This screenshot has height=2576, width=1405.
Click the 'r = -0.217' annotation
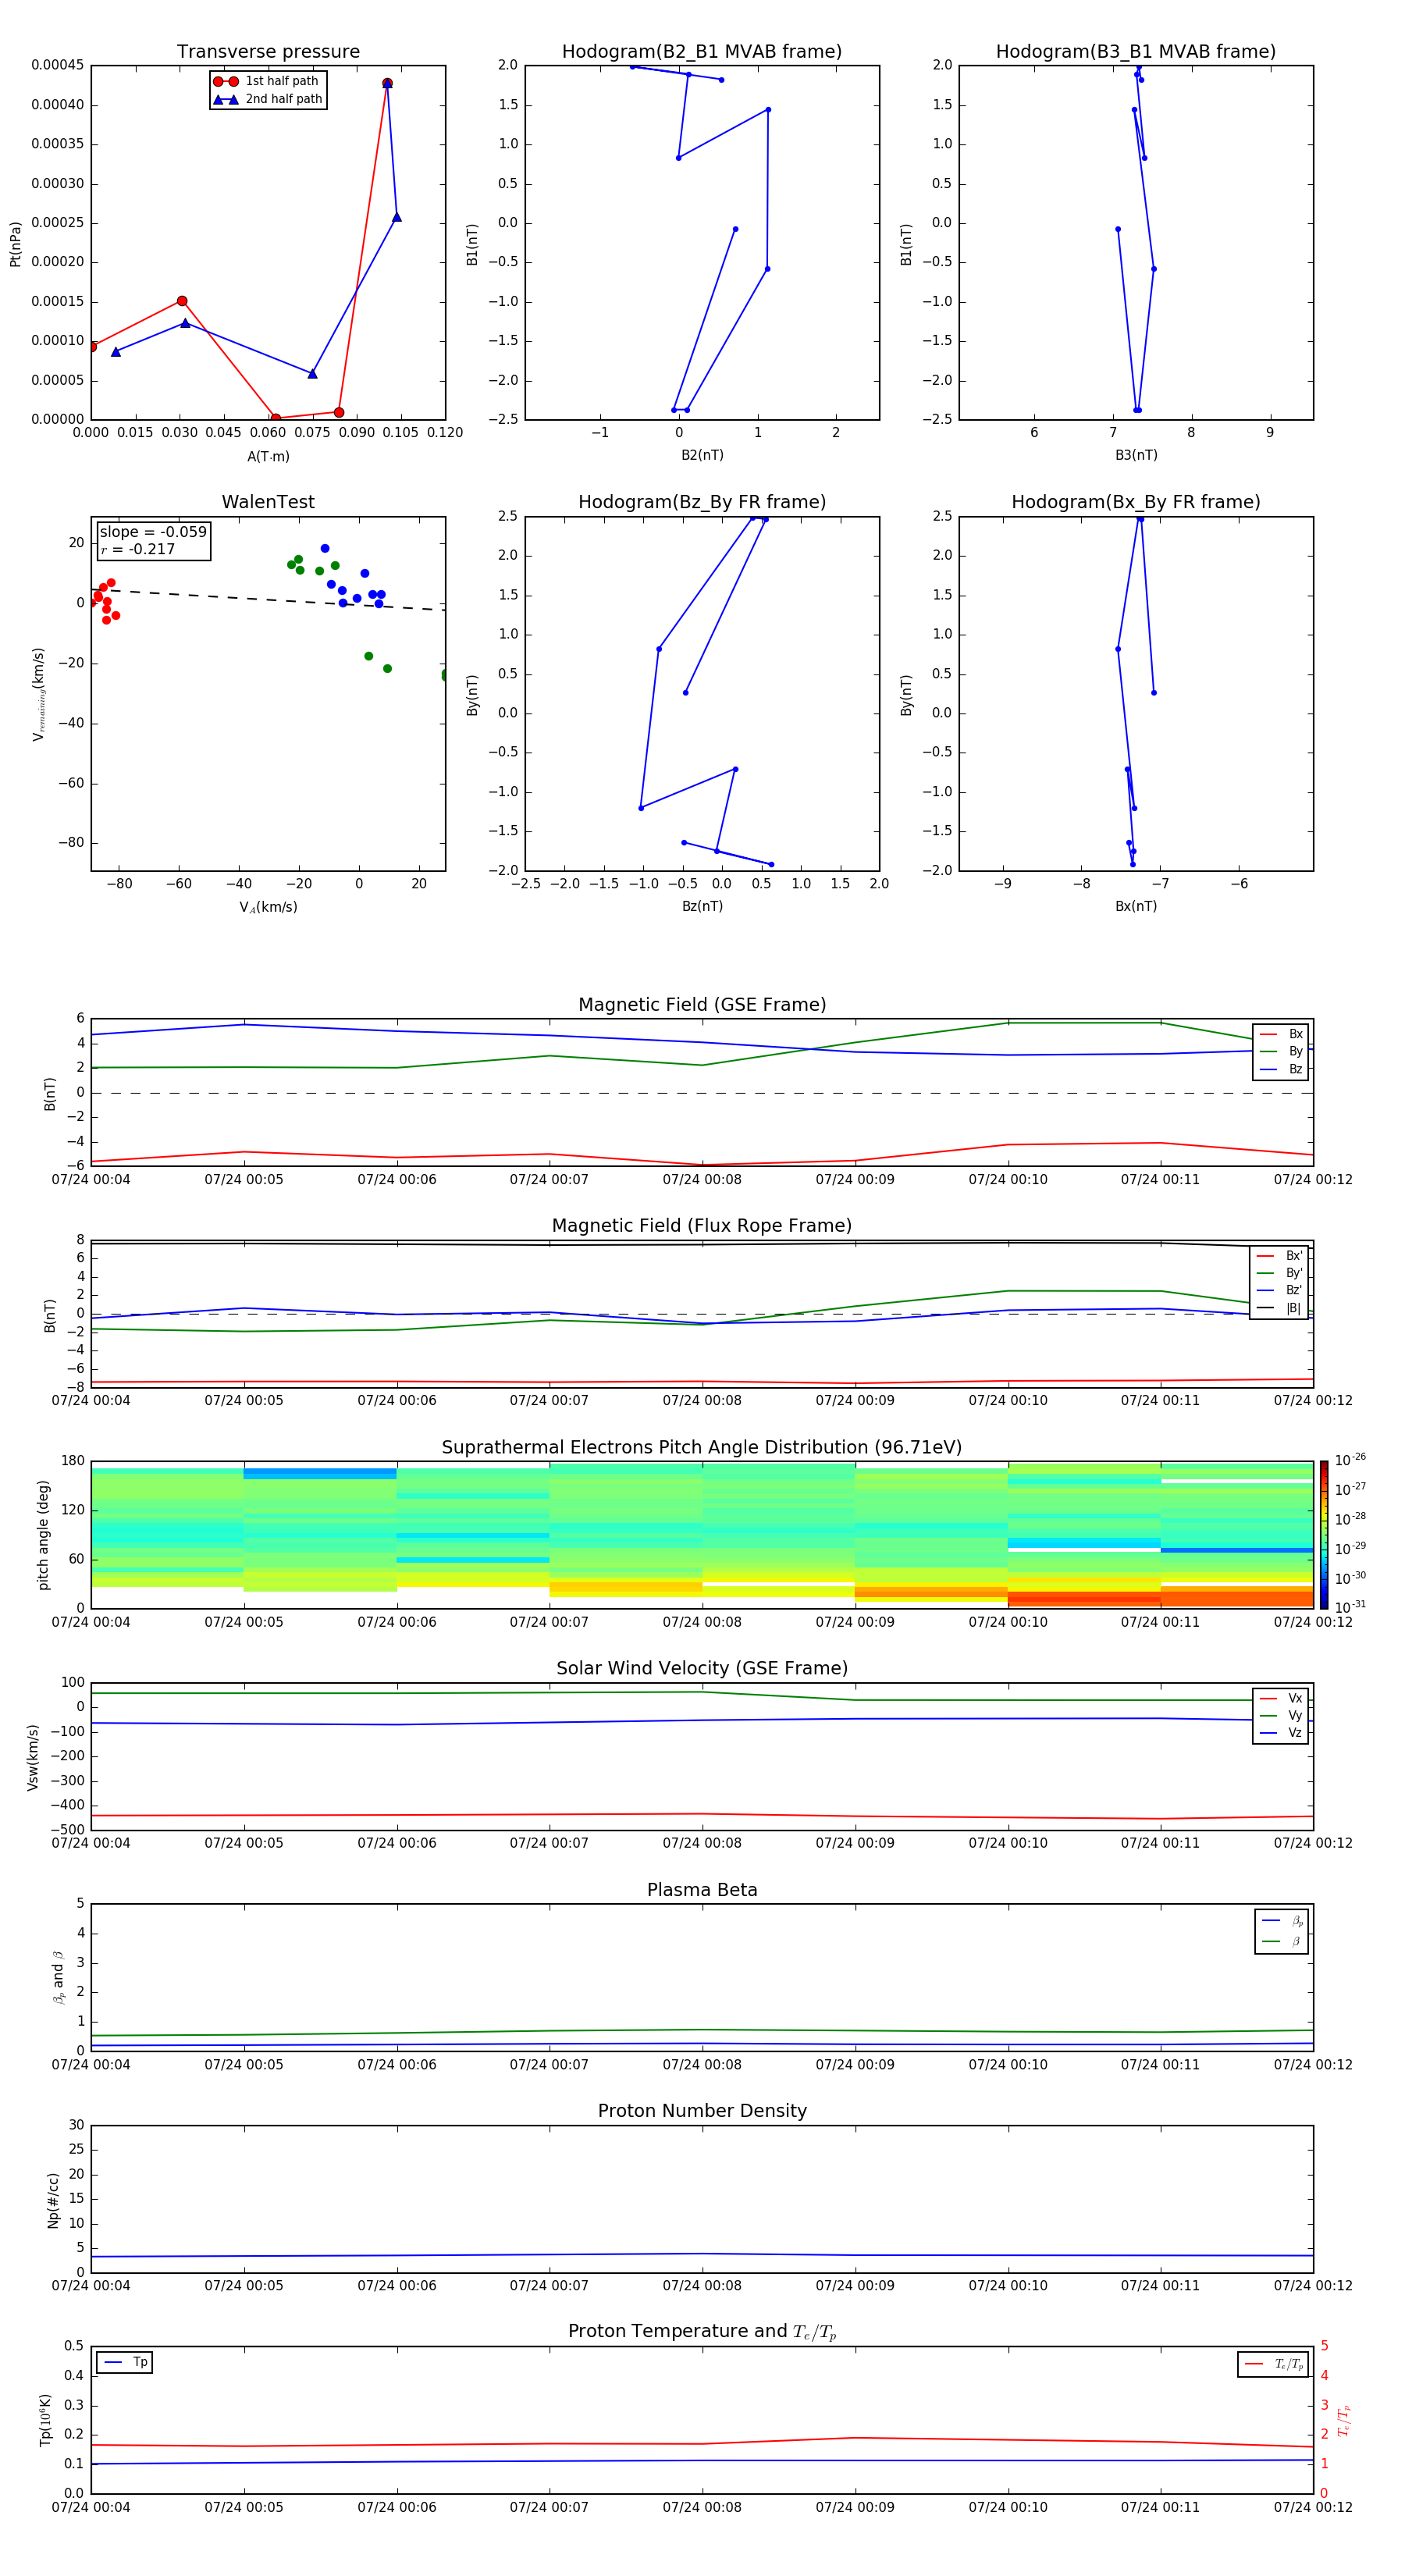point(138,550)
